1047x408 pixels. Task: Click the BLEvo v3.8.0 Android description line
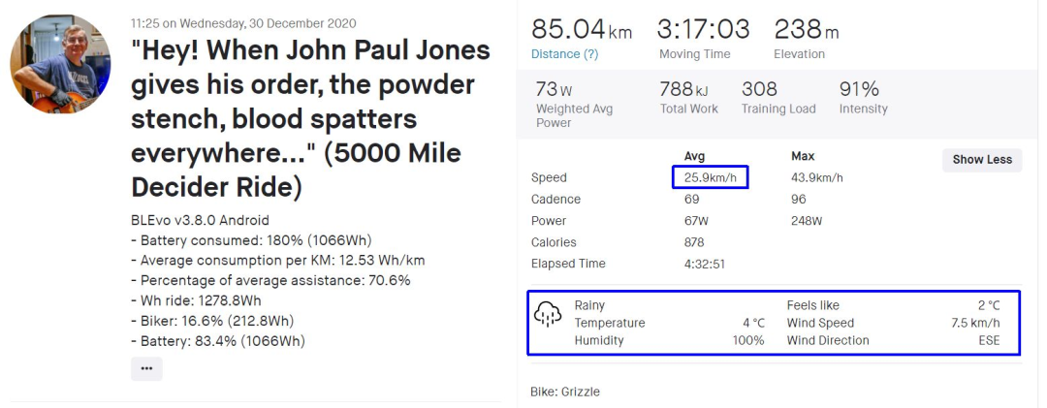(200, 220)
